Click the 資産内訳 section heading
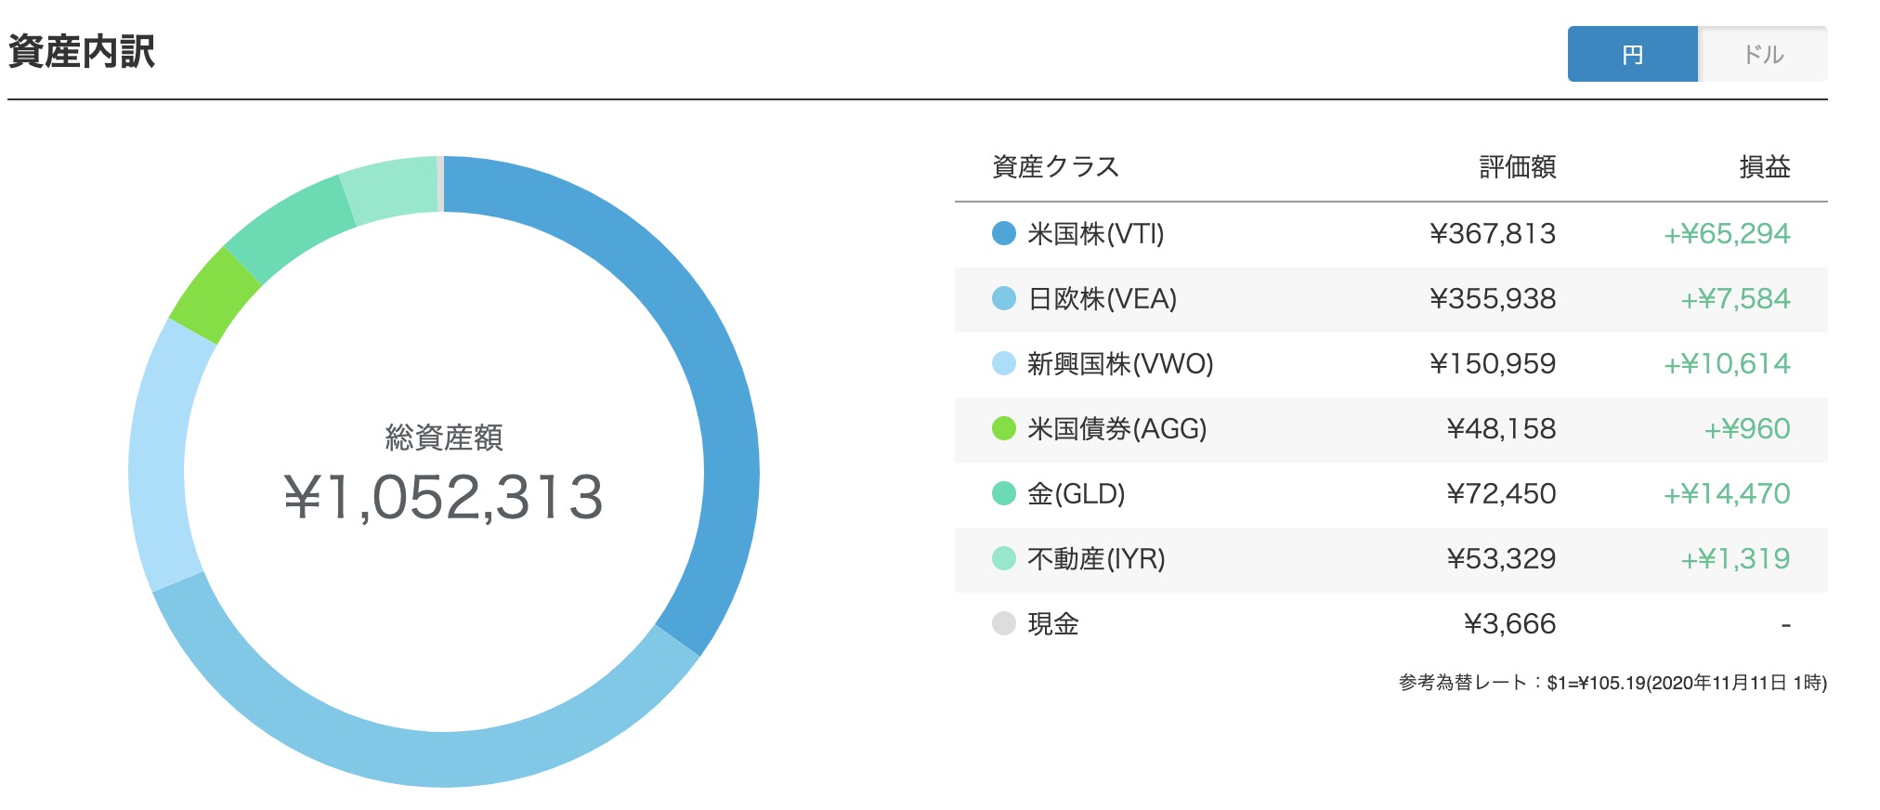 pos(82,51)
